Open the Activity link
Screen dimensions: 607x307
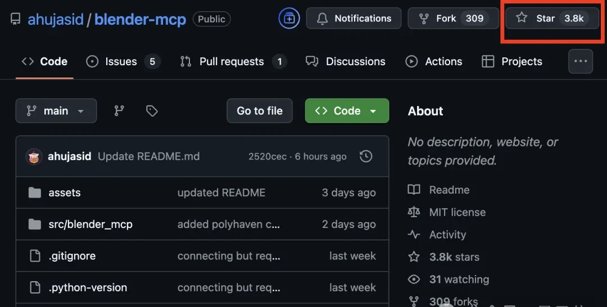(x=447, y=235)
